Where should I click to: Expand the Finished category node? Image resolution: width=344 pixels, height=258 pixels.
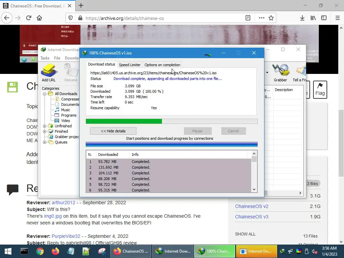click(x=44, y=131)
